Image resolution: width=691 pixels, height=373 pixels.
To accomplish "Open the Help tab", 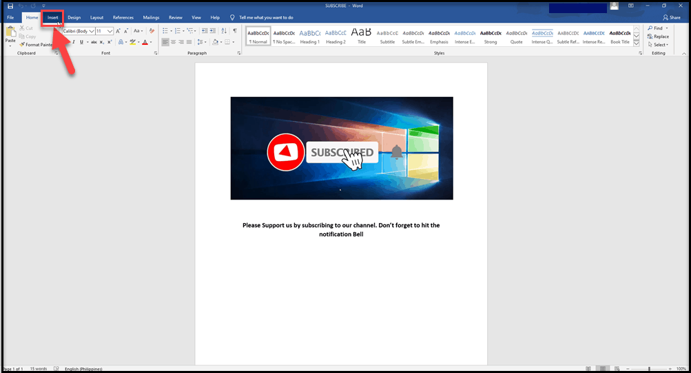I will coord(215,18).
